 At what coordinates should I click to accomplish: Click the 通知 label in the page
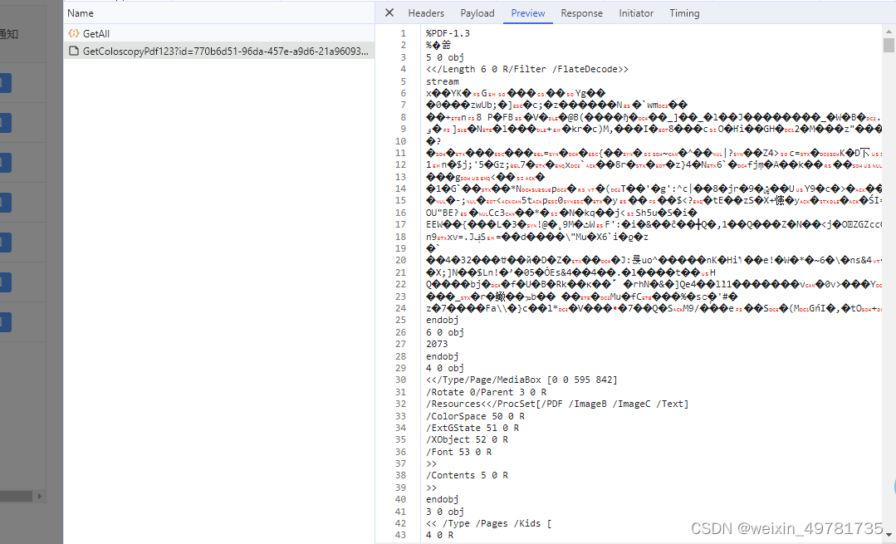[x=8, y=34]
